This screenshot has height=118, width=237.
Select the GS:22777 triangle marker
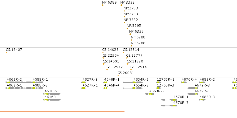point(127,58)
